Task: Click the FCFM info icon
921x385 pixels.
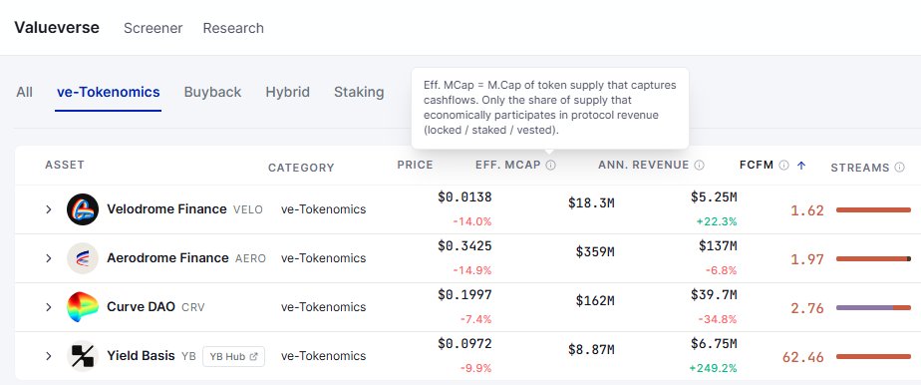Action: click(783, 166)
